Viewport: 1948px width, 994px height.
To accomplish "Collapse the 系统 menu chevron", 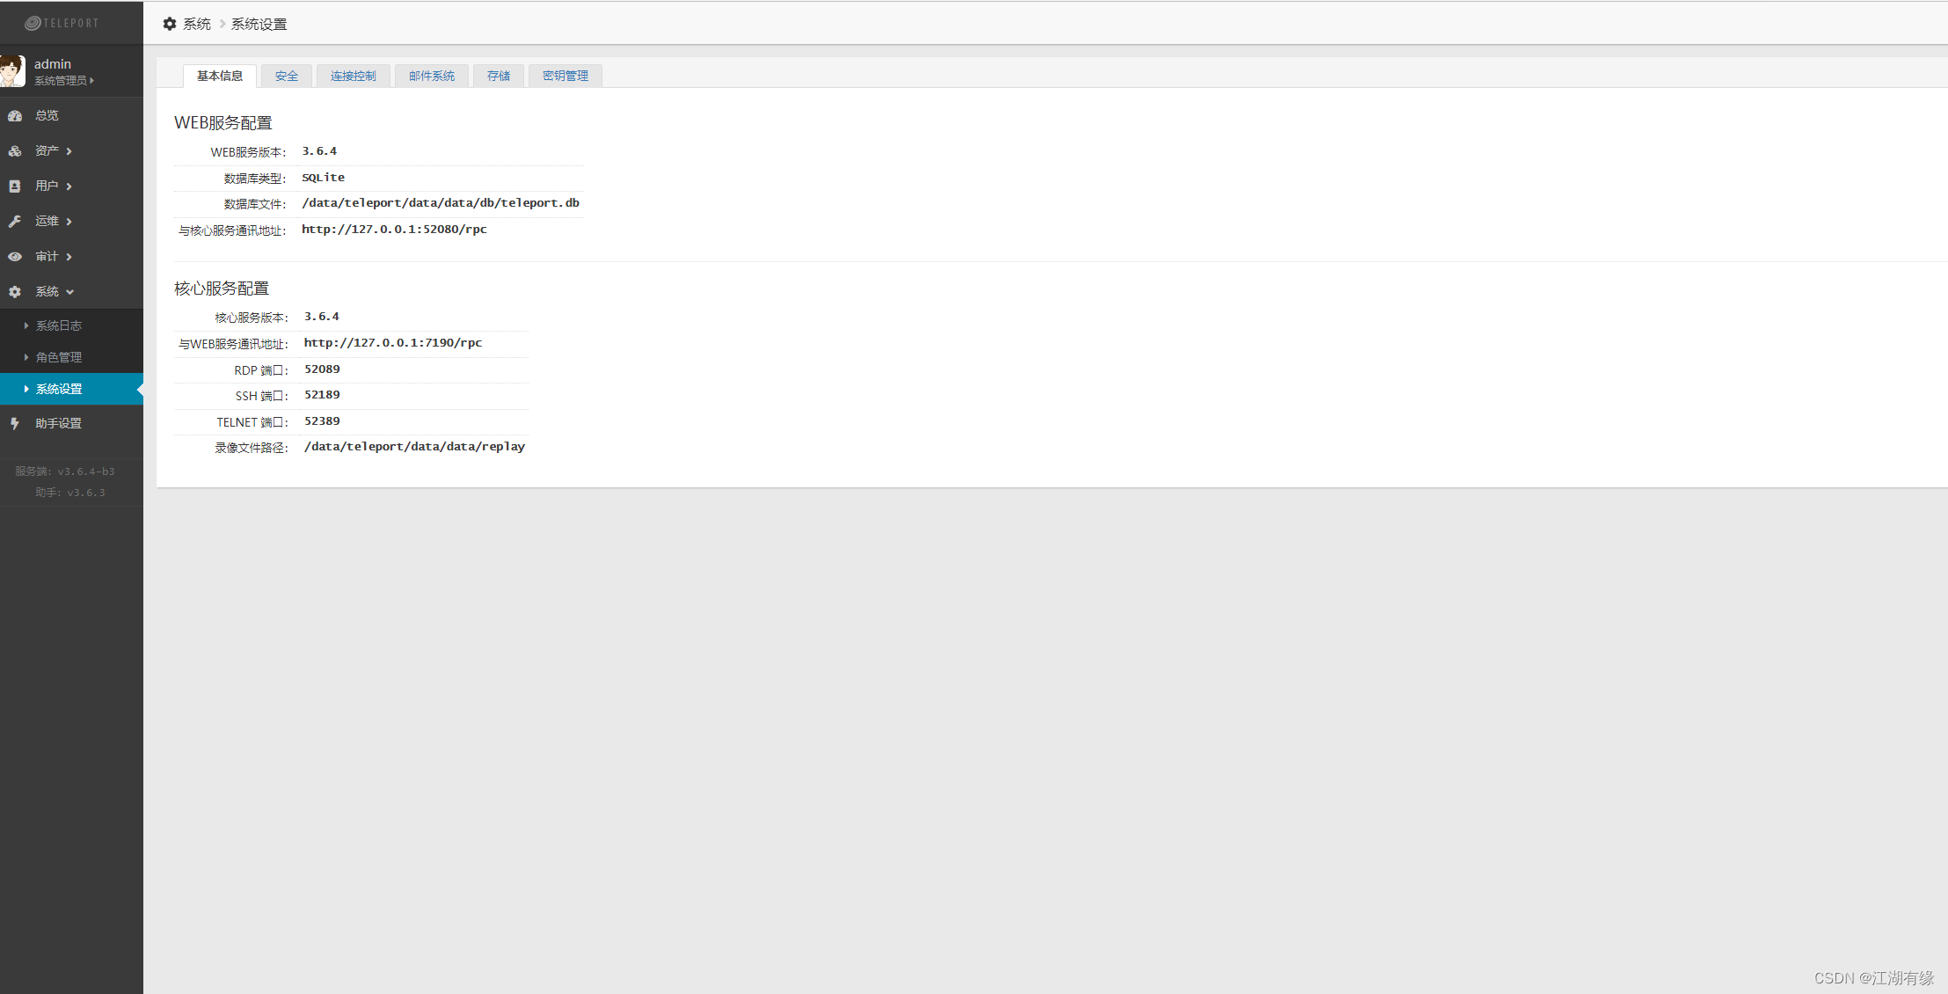I will pos(69,292).
